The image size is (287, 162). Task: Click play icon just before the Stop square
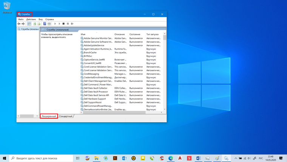[x=59, y=24]
